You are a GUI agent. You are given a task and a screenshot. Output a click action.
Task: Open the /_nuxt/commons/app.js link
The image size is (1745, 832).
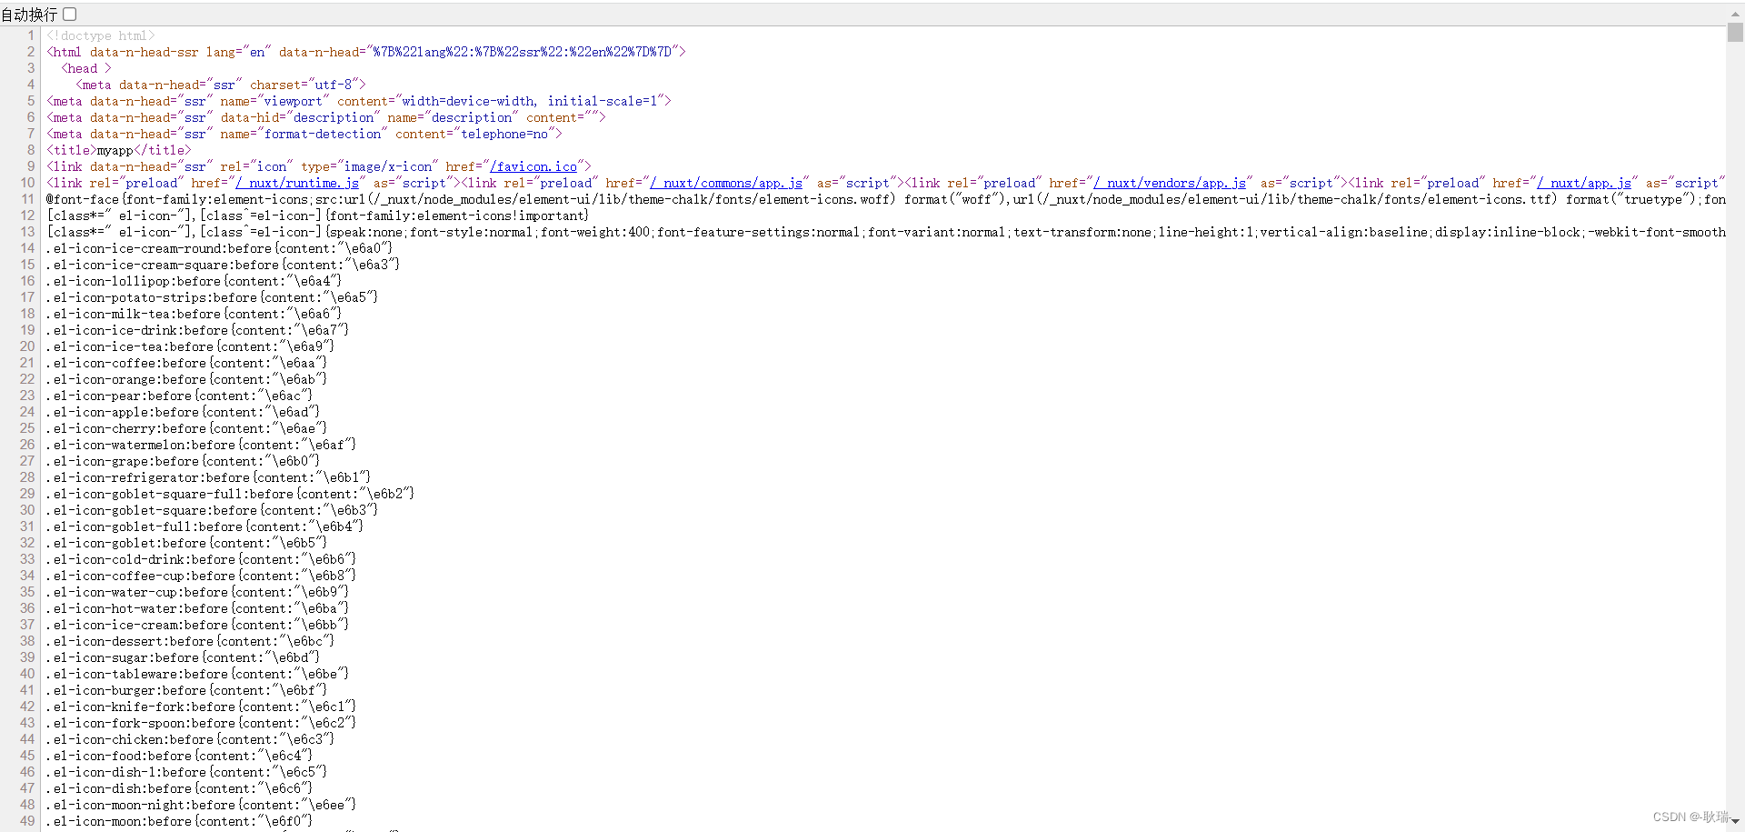[x=726, y=183]
